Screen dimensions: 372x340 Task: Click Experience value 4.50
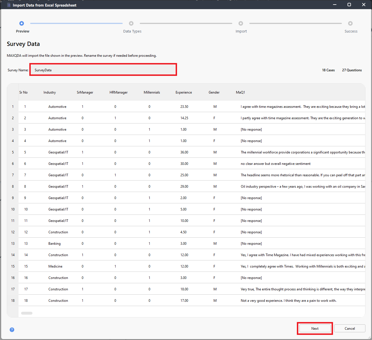coord(183,232)
